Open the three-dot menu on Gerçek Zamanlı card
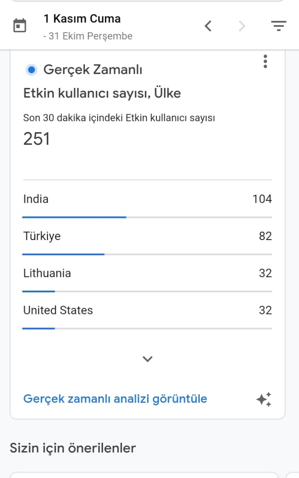This screenshot has width=299, height=478. click(x=265, y=61)
